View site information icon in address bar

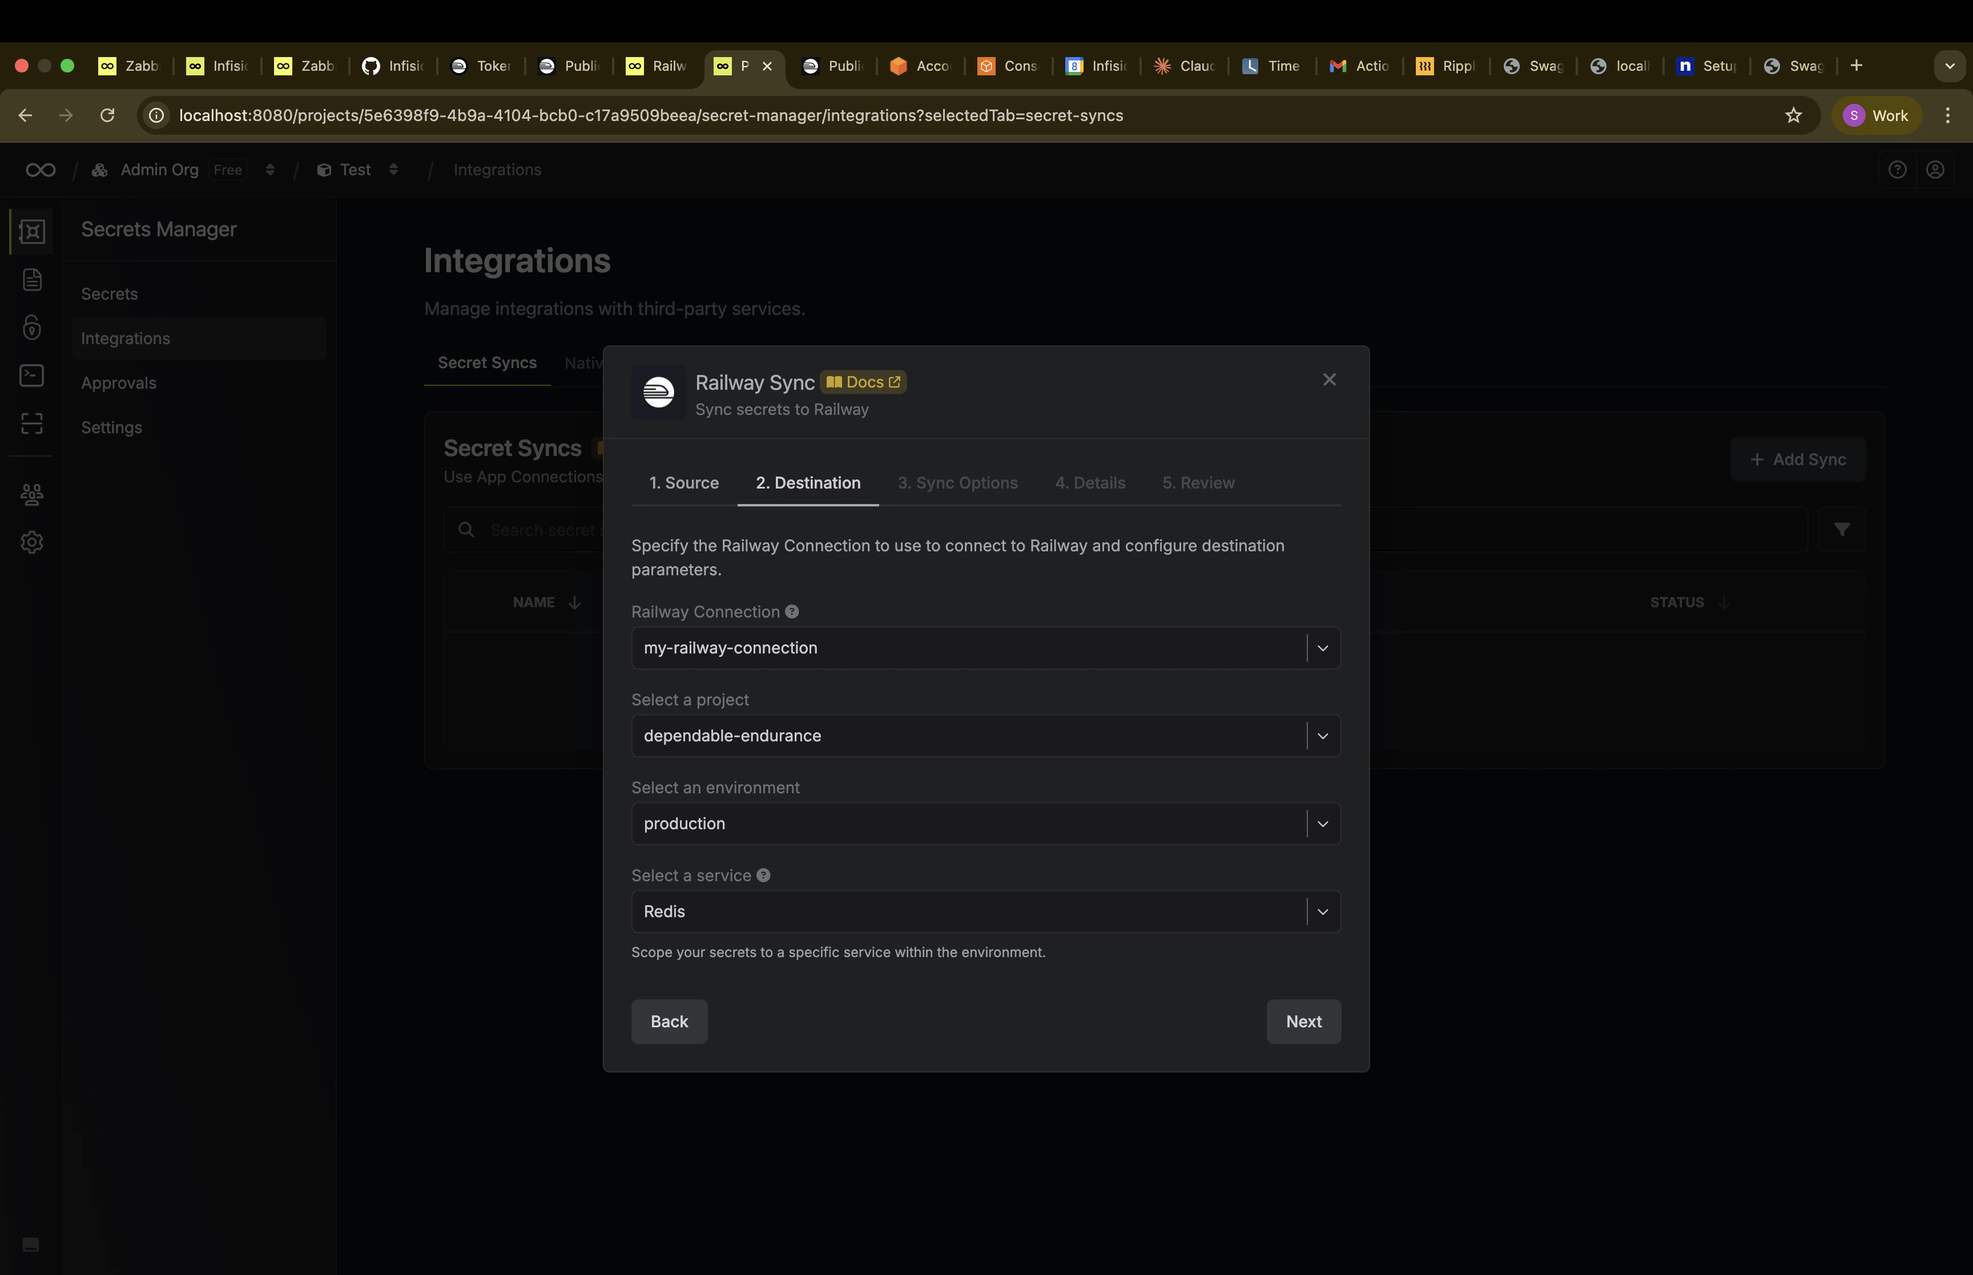(156, 115)
